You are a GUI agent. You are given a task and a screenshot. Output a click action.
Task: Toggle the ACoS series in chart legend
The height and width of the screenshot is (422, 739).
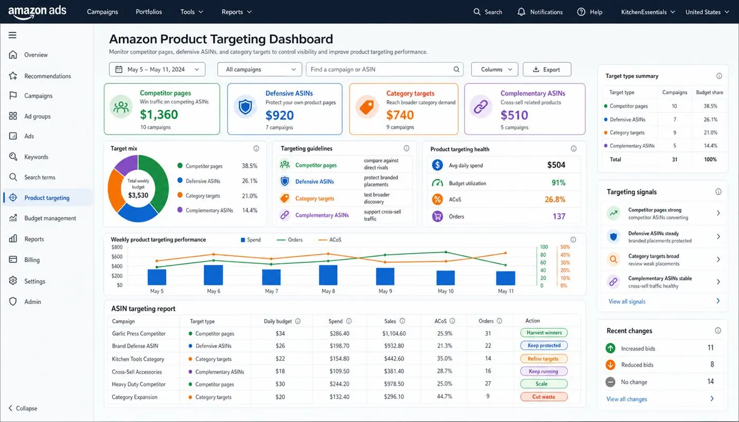pyautogui.click(x=330, y=239)
